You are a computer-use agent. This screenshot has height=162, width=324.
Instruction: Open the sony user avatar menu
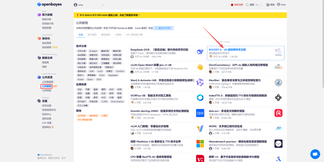(281, 5)
